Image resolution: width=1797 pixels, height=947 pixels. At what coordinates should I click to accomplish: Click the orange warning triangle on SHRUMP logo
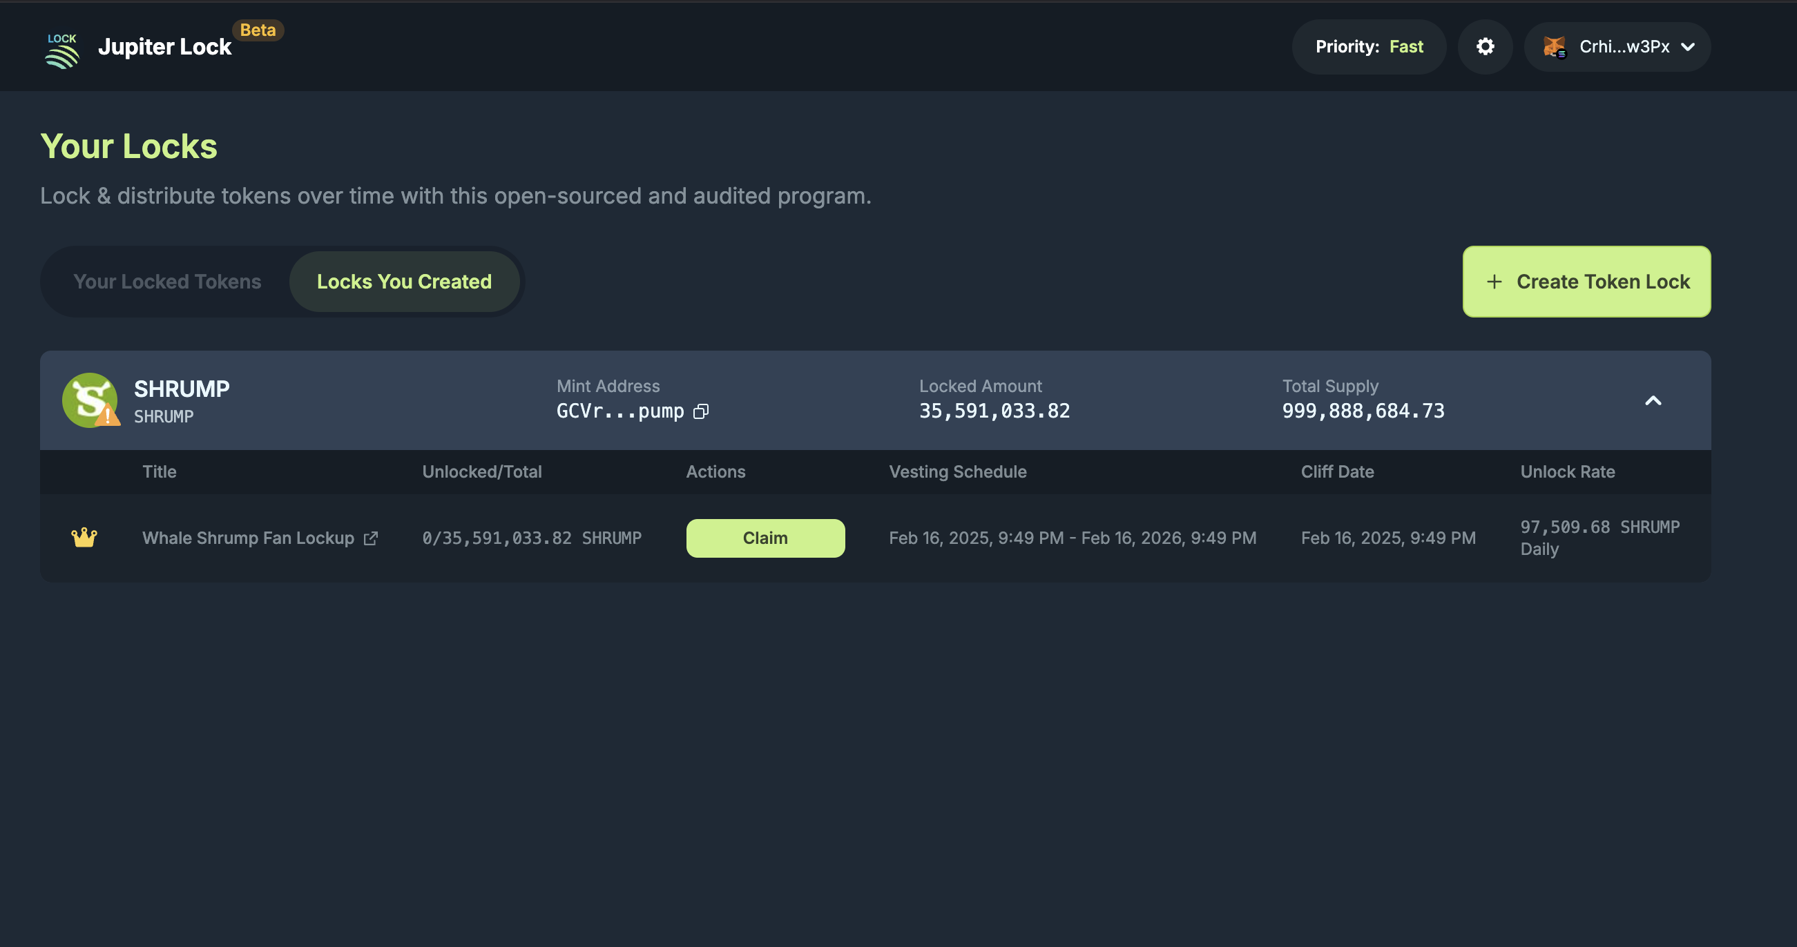click(108, 417)
